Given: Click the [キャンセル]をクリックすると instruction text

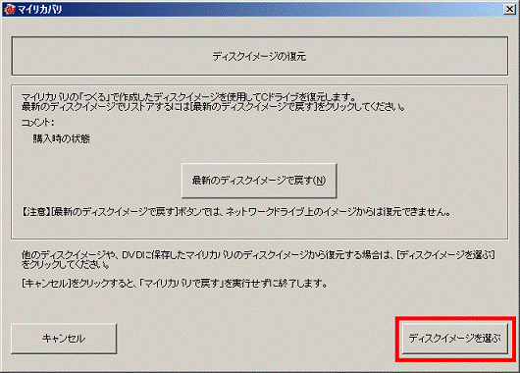Looking at the screenshot, I should (x=175, y=284).
